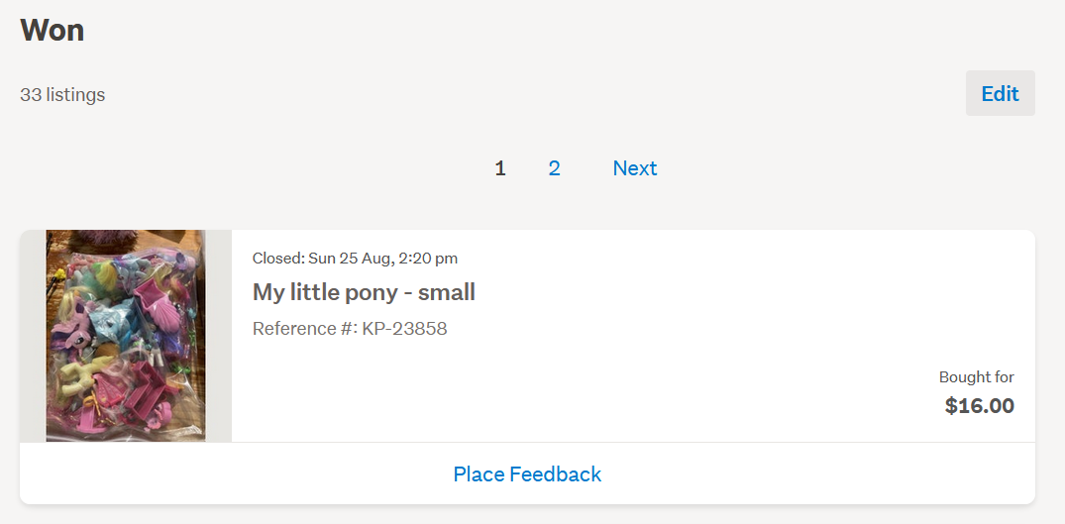Click the Place Feedback link
The width and height of the screenshot is (1065, 524).
point(527,474)
